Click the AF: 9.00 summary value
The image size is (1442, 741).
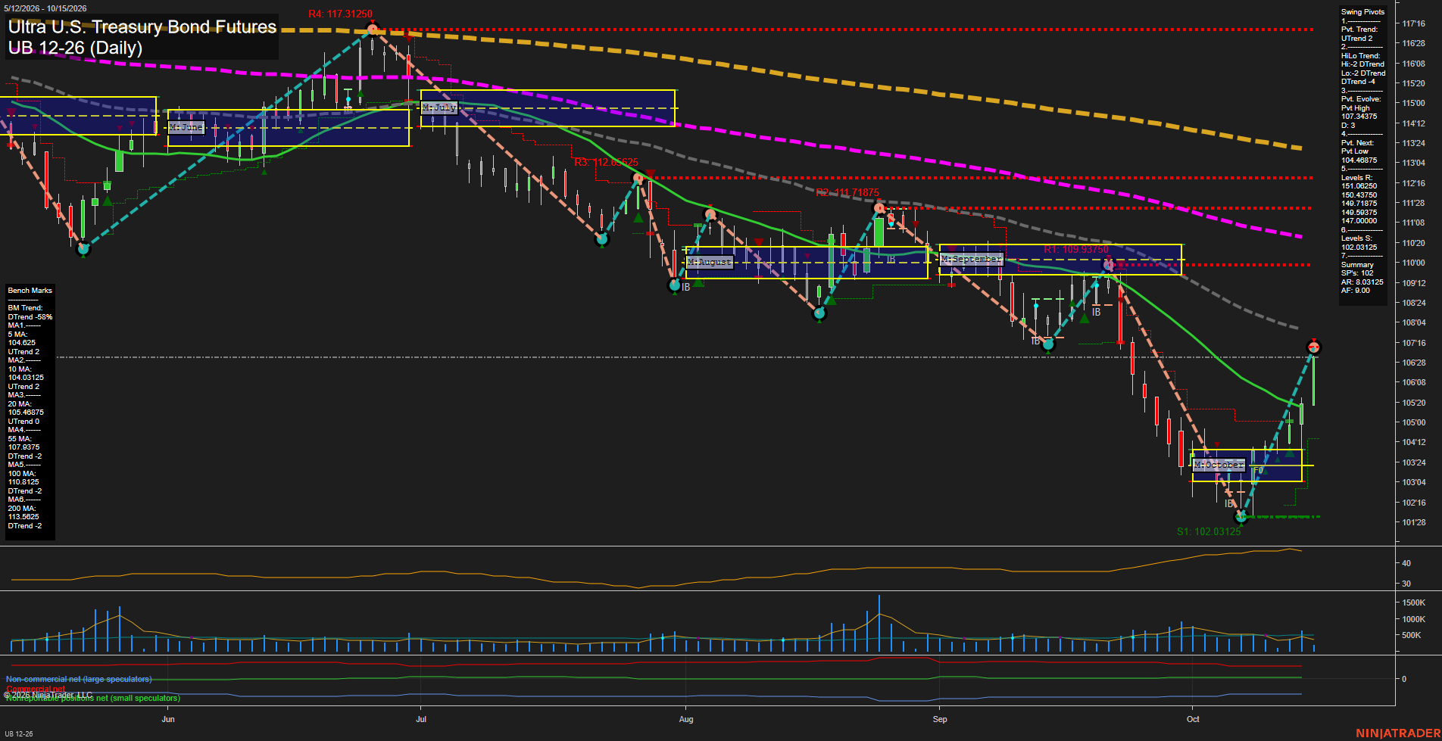1355,291
